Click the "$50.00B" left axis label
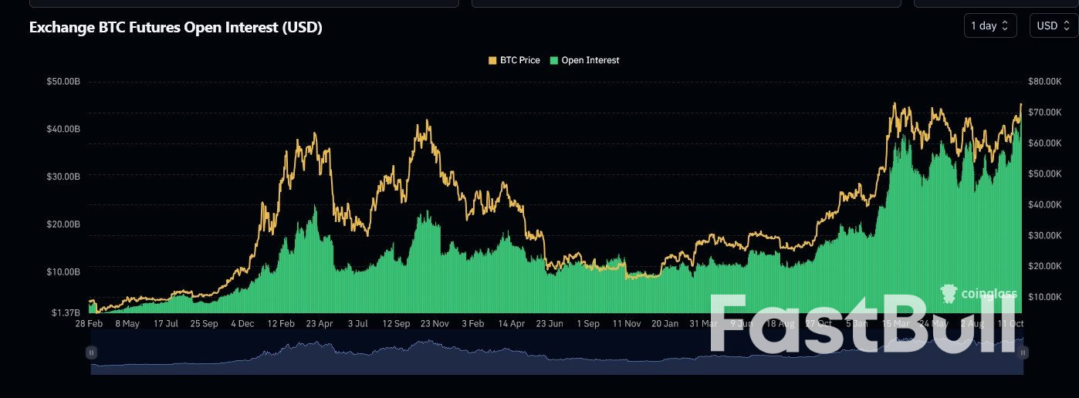 [63, 81]
